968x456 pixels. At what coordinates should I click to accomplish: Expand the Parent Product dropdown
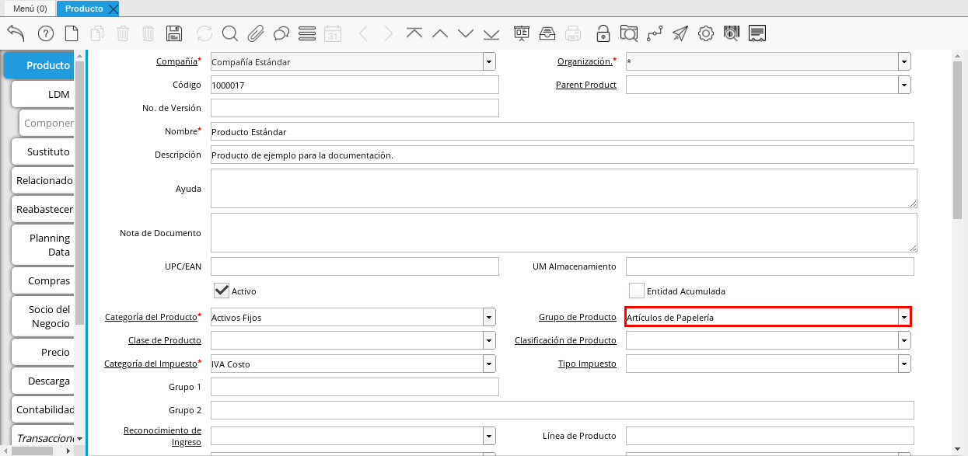[x=903, y=85]
